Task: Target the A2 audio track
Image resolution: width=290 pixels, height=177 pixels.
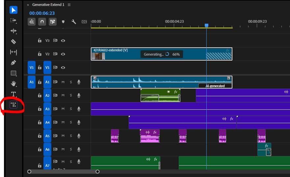Action: tap(47, 95)
